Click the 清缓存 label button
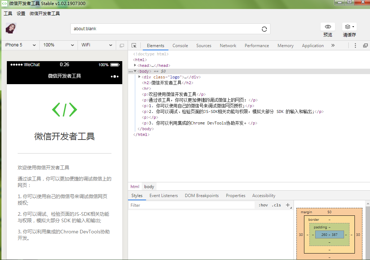Image resolution: width=370 pixels, height=260 pixels. pos(349,35)
